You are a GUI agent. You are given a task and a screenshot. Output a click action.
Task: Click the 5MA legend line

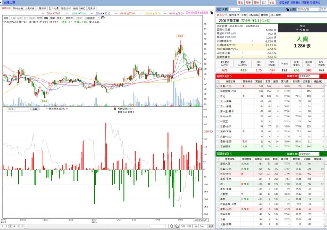[51, 13]
